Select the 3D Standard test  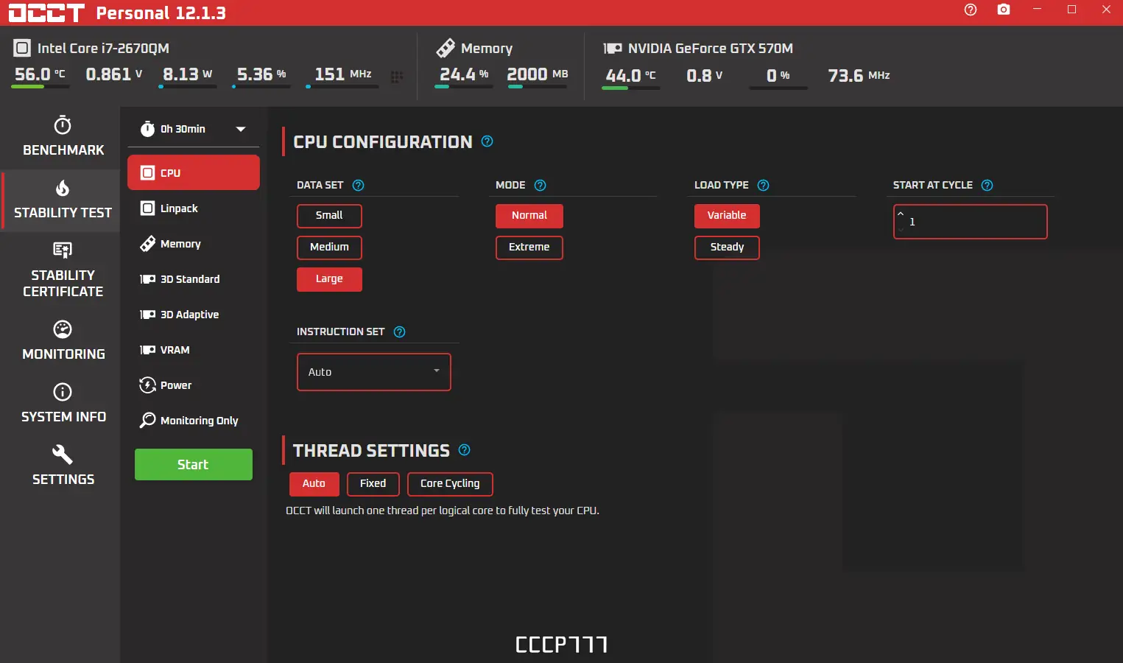click(194, 279)
